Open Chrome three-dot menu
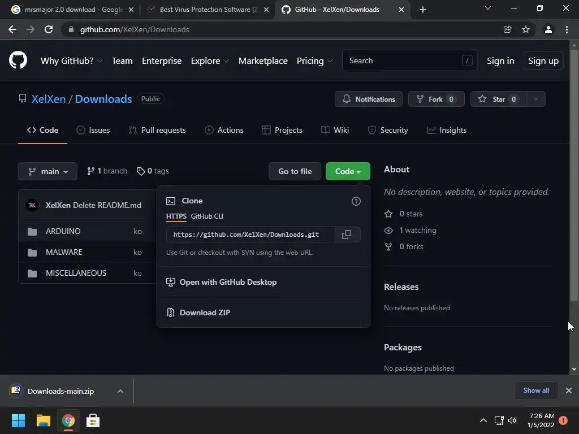 [x=567, y=29]
